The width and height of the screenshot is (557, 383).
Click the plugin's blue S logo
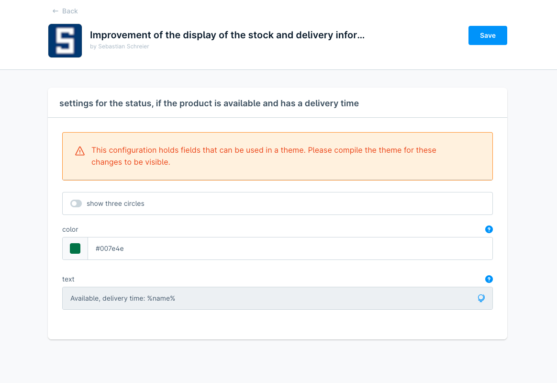65,41
